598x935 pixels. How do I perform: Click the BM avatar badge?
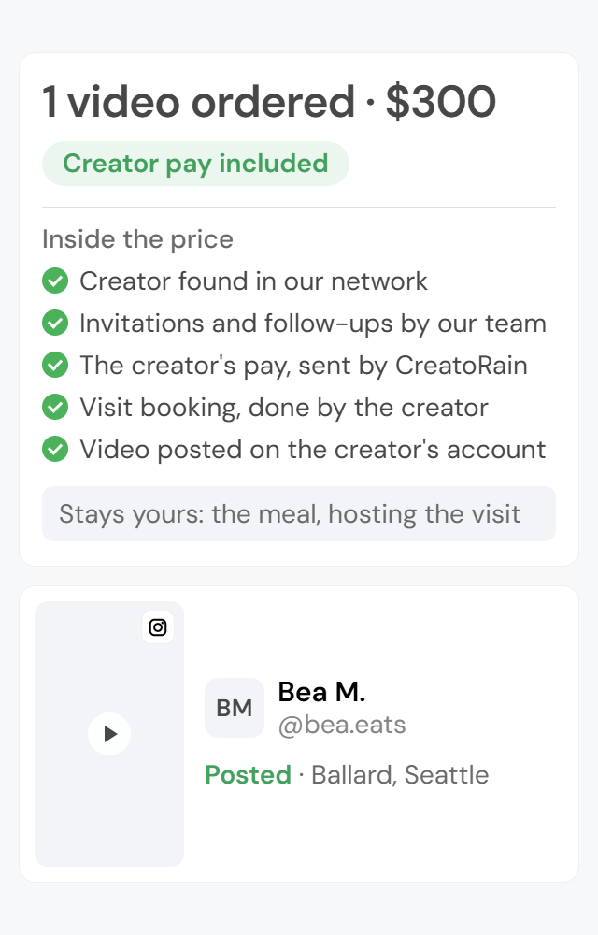coord(235,708)
